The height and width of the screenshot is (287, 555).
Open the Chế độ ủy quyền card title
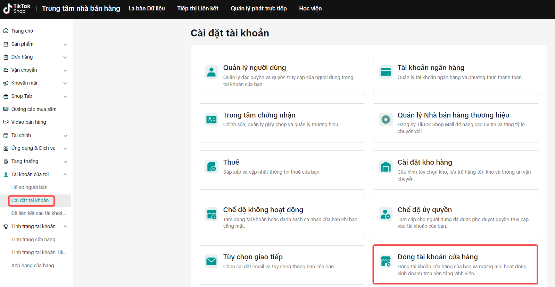(x=425, y=210)
